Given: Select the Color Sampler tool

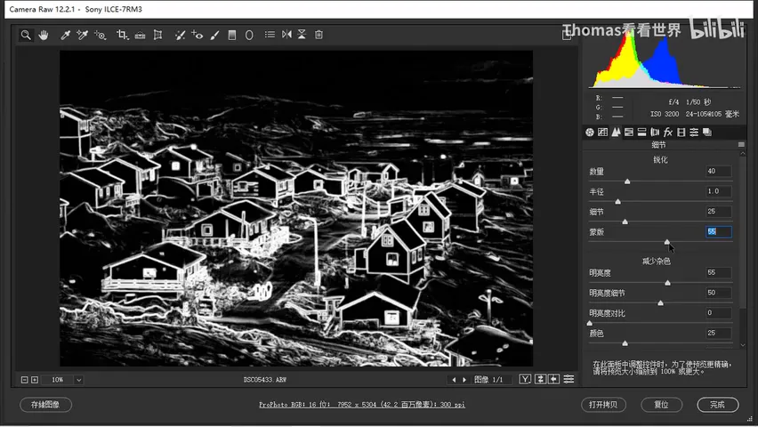Looking at the screenshot, I should click(x=82, y=35).
